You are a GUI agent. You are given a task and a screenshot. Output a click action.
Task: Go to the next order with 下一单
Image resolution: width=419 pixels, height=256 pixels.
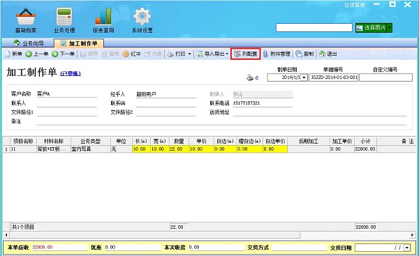pos(63,54)
